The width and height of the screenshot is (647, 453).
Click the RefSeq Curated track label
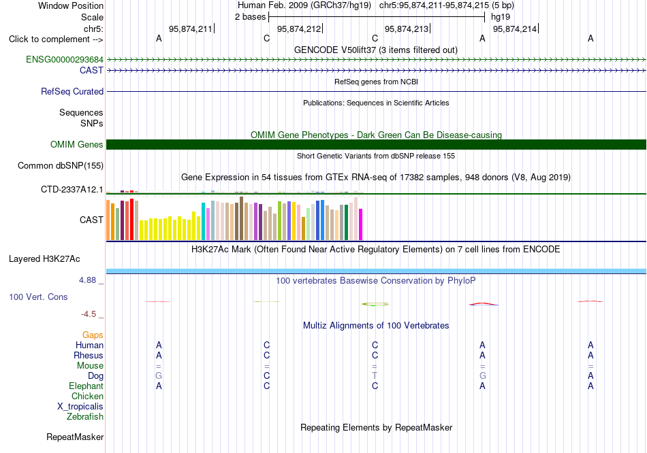(72, 92)
